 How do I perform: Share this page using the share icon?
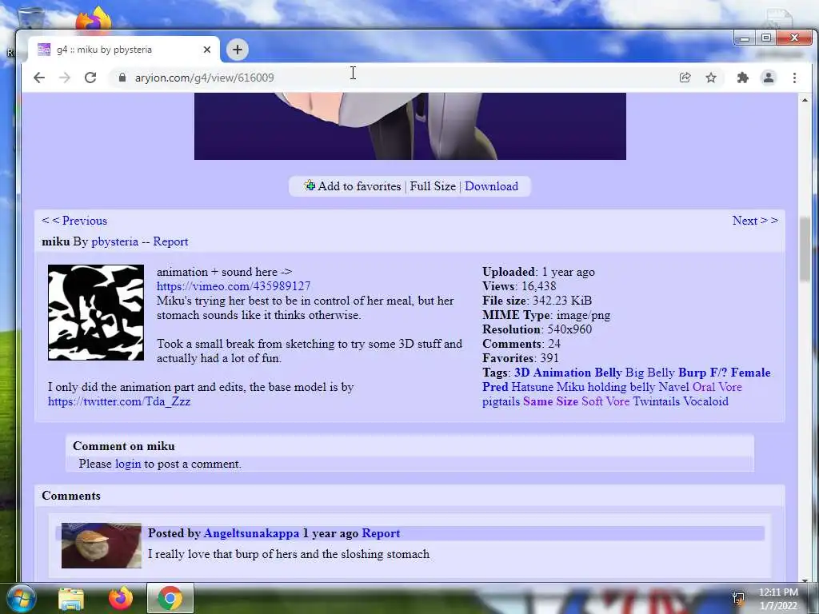[685, 78]
